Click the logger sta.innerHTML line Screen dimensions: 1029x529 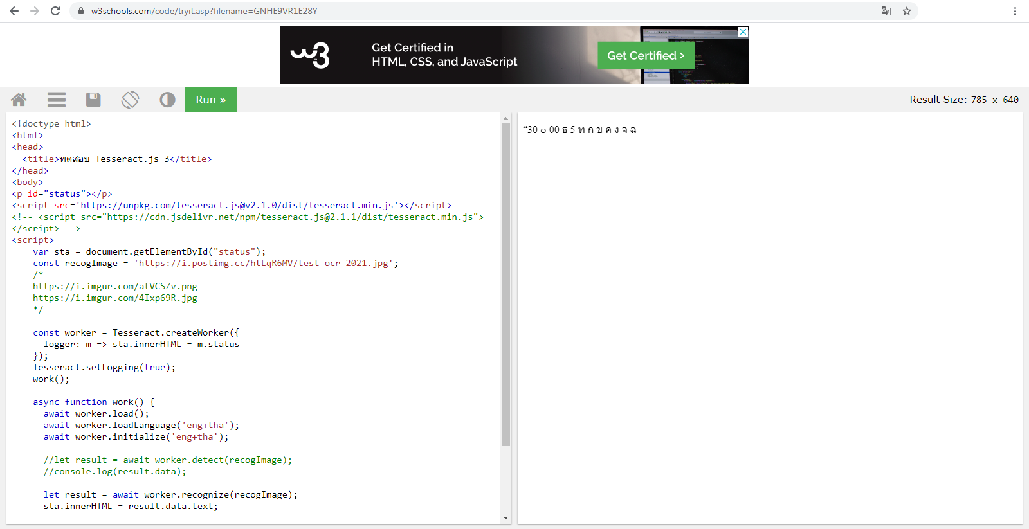pyautogui.click(x=141, y=344)
